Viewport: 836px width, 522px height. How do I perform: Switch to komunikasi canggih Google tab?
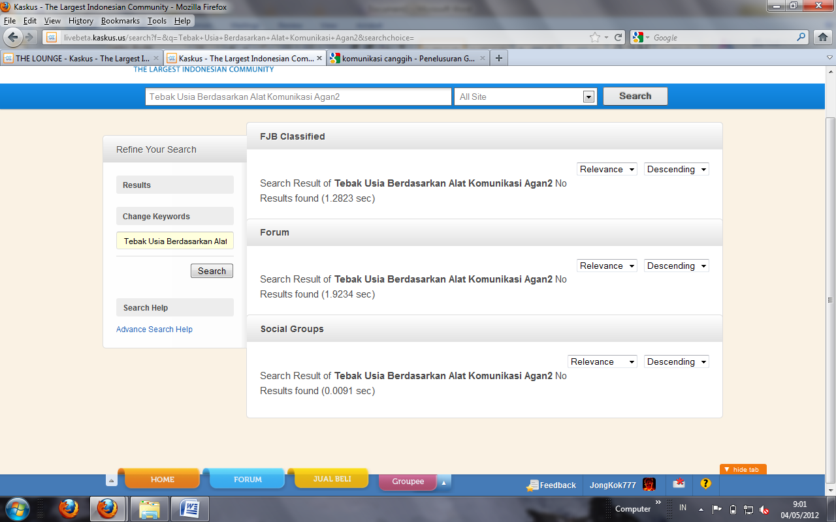coord(408,58)
